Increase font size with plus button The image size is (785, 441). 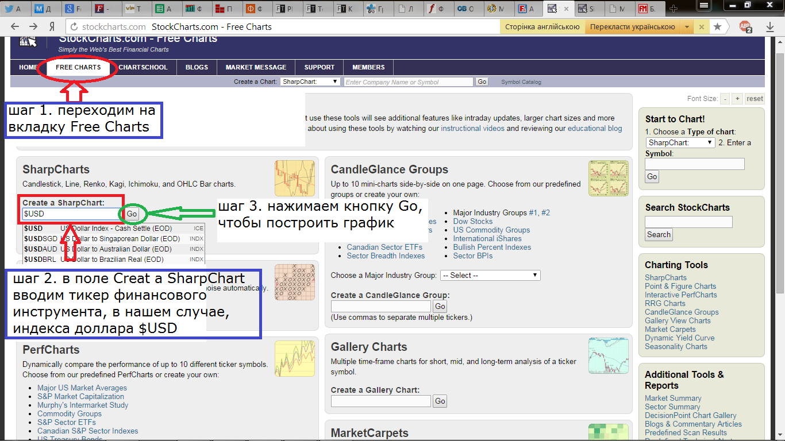click(738, 99)
